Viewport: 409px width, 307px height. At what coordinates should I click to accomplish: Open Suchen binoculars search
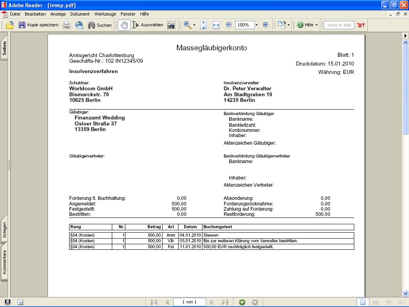99,25
